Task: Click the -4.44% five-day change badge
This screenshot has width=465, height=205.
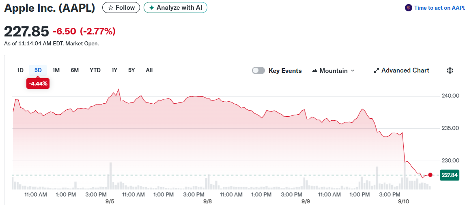Action: pos(38,83)
